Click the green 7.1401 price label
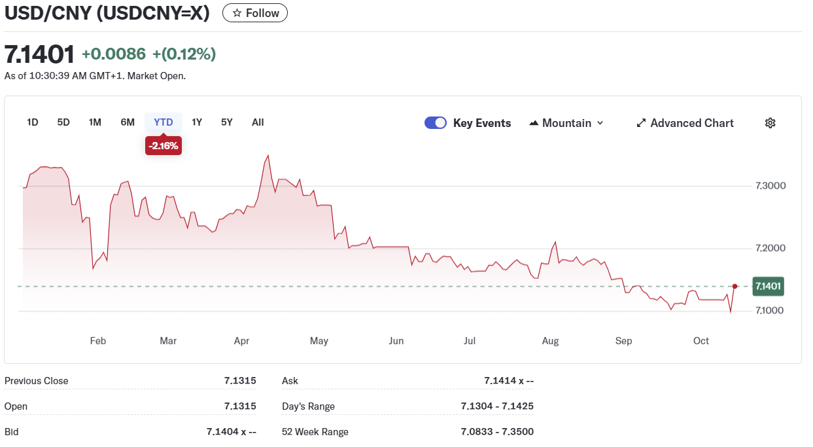The image size is (813, 447). click(x=768, y=286)
